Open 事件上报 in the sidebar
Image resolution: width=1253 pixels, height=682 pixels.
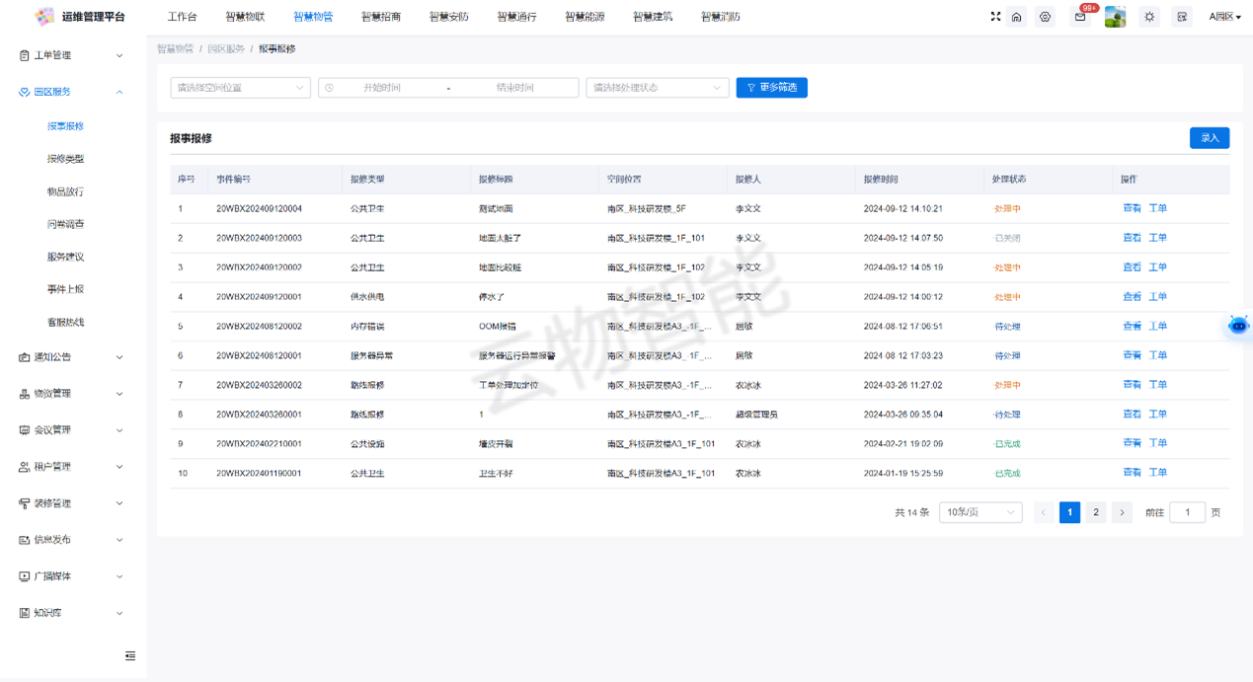click(66, 289)
